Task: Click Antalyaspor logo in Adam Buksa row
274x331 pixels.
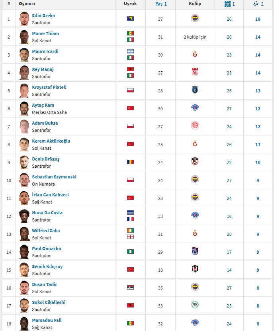Action: coord(195,125)
